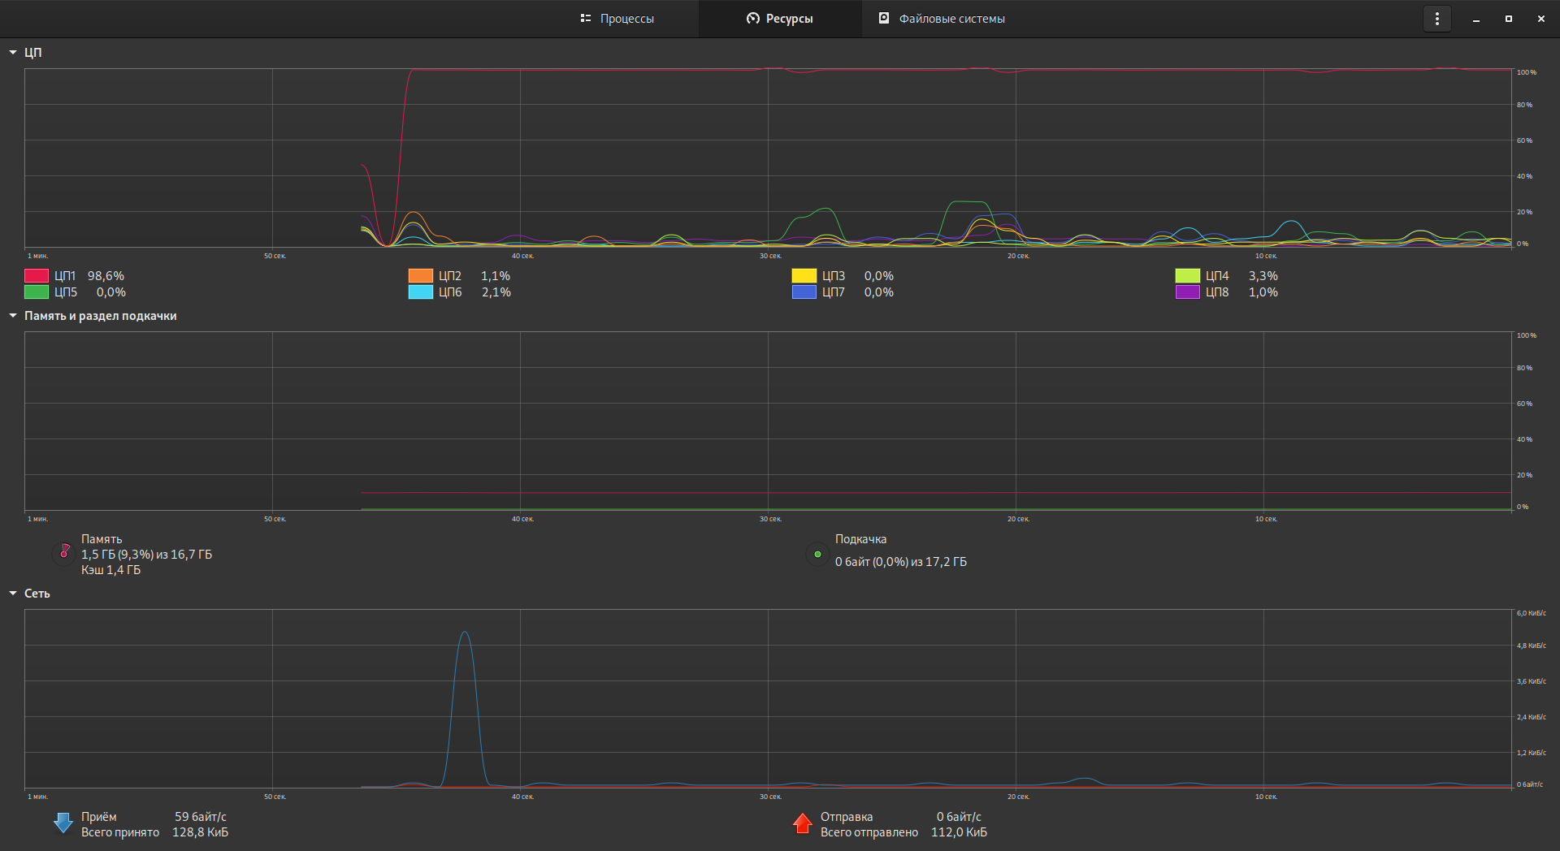Change the ЦП6 cyan color swatch
1560x851 pixels.
click(420, 292)
